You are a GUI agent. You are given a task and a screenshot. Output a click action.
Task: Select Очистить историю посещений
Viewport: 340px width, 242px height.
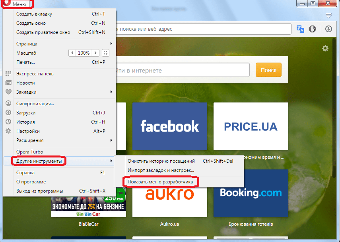tap(161, 161)
